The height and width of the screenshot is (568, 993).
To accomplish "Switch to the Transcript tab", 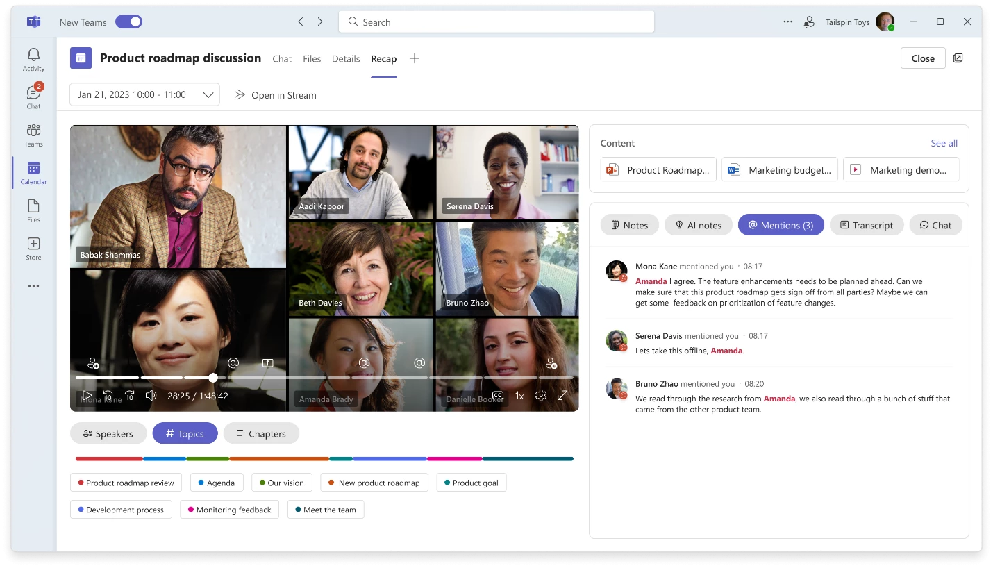I will (x=867, y=224).
